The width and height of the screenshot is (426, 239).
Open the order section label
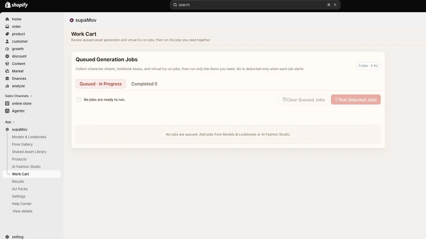(17, 27)
